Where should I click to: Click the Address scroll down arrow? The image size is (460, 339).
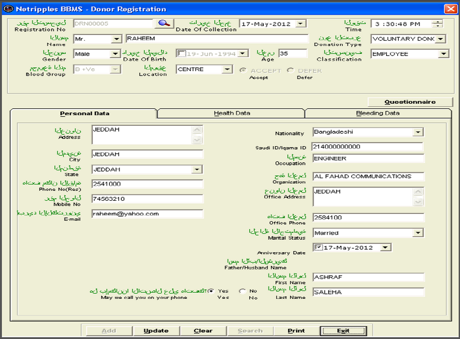tap(197, 140)
